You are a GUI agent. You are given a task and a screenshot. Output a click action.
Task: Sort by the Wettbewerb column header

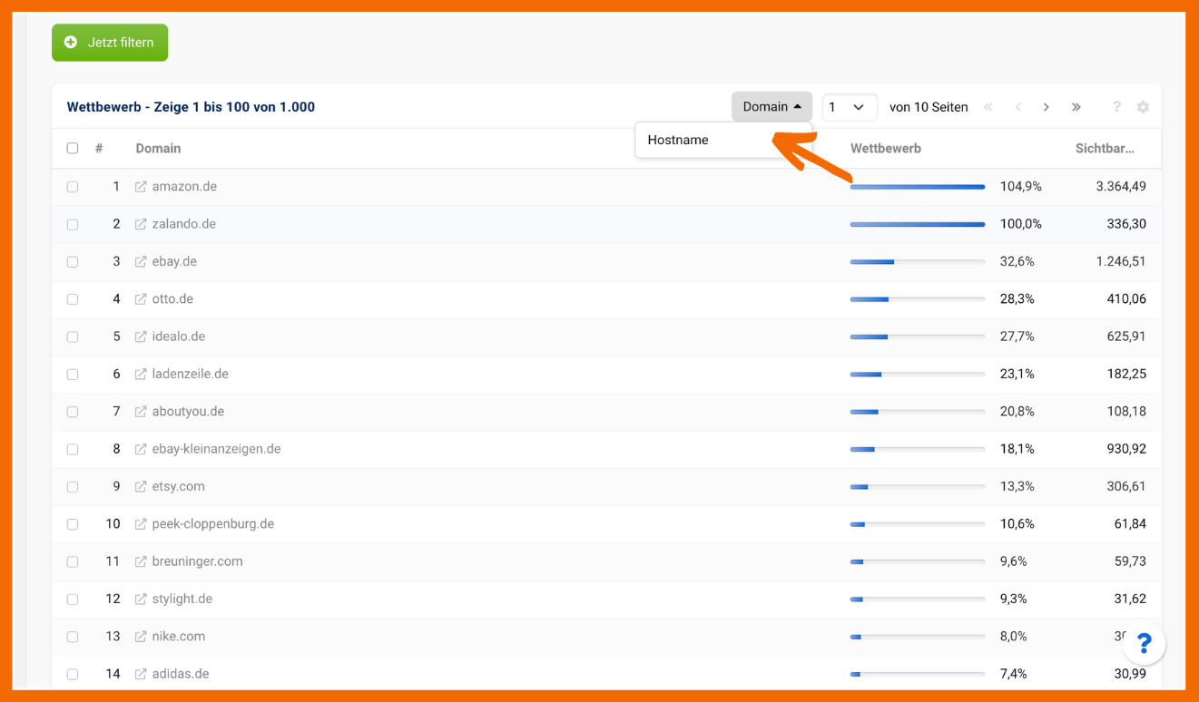point(885,149)
